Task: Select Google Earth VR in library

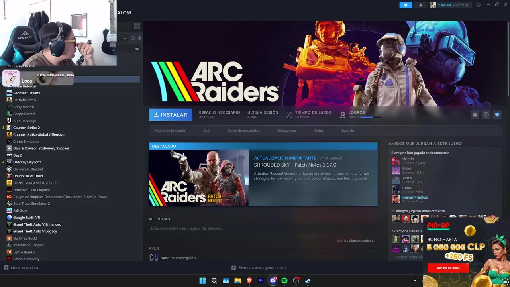Action: point(26,218)
